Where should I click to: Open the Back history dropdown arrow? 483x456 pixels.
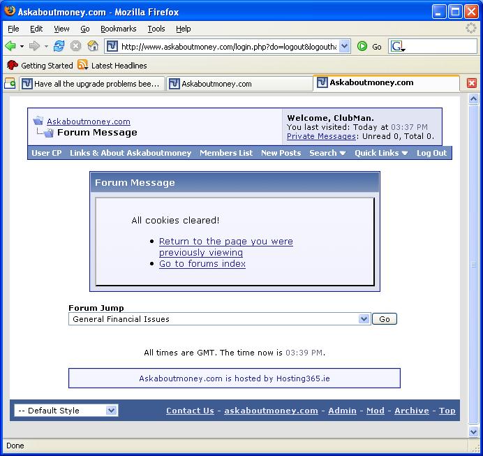[x=22, y=47]
